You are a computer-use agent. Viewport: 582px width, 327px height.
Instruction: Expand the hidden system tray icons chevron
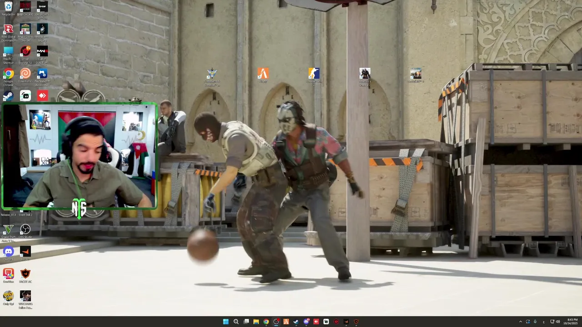click(x=521, y=322)
